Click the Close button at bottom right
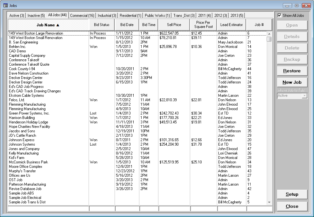Image resolution: width=314 pixels, height=217 pixels. coord(292,206)
